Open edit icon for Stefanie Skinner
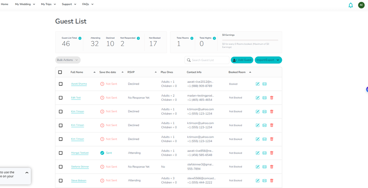 (x=258, y=167)
